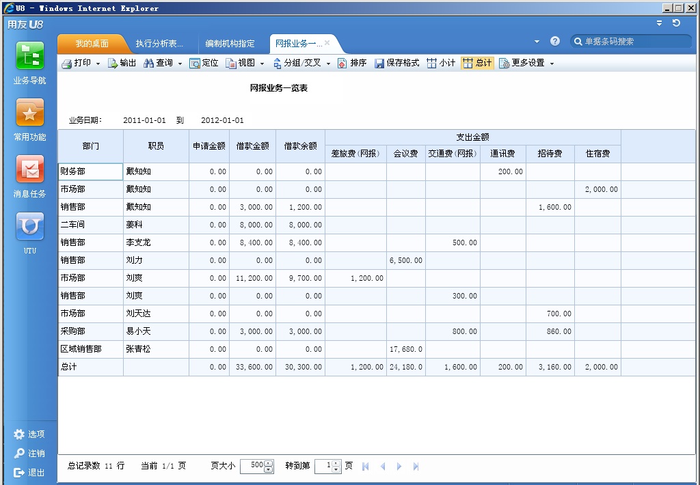The height and width of the screenshot is (485, 700).
Task: Select the 刘天达 employee cell
Action: pos(157,314)
